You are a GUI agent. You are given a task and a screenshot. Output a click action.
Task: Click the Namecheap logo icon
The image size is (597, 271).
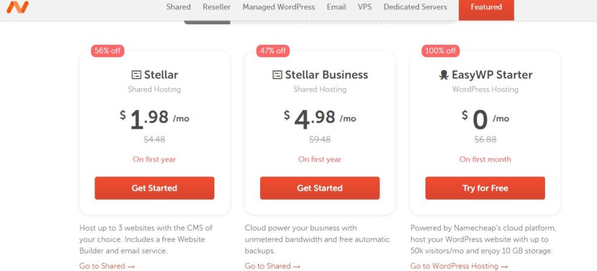tap(17, 6)
